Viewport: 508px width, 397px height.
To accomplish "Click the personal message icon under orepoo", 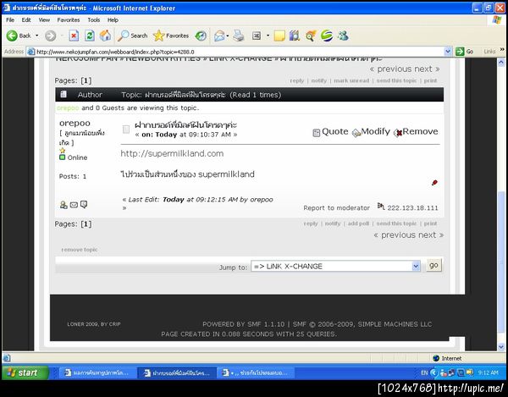I will [84, 204].
